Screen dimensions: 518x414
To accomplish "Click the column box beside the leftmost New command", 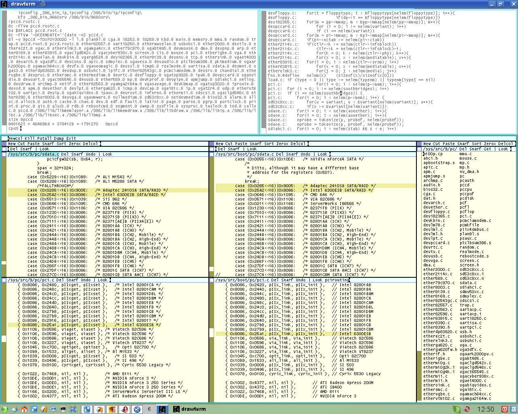I will (x=4, y=144).
